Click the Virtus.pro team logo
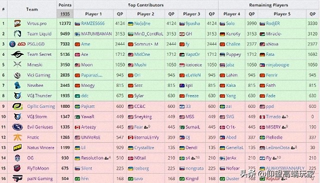The width and height of the screenshot is (320, 183). [x=17, y=23]
